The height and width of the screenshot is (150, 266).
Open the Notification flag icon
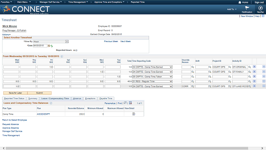point(247,8)
